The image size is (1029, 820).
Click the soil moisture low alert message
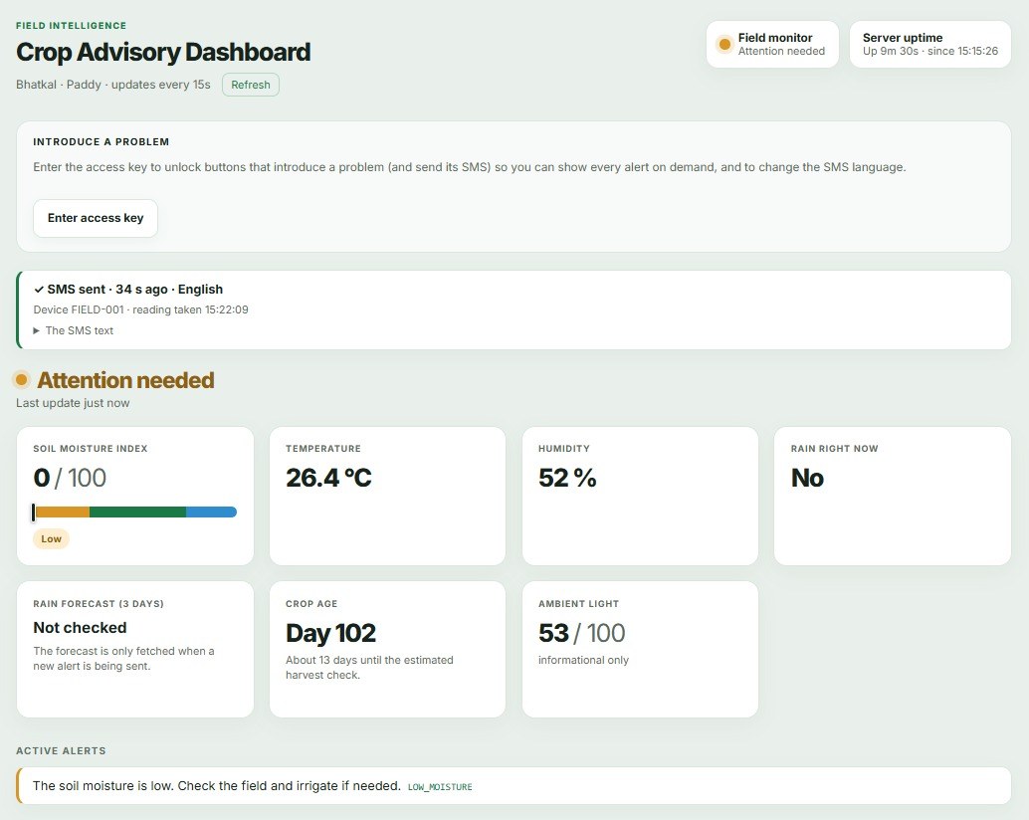pos(217,786)
